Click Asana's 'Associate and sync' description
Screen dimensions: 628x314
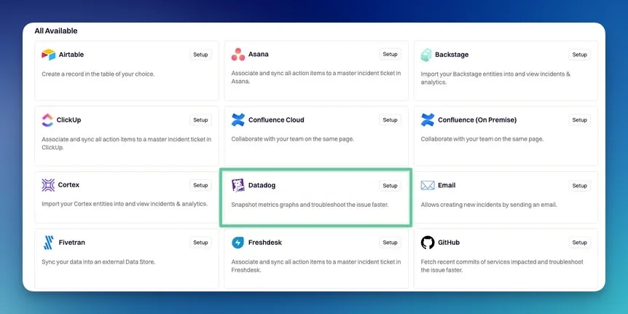click(x=316, y=77)
